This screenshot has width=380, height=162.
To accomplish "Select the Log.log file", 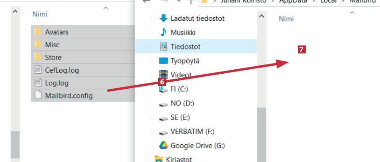I will (83, 83).
